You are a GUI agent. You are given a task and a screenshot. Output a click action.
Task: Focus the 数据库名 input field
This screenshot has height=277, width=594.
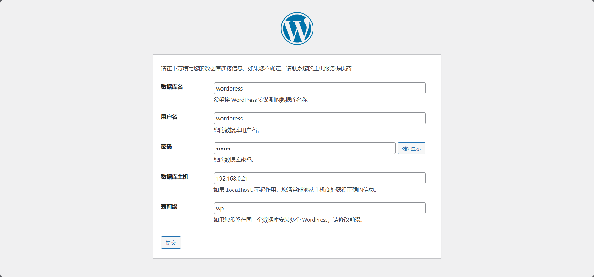(320, 88)
